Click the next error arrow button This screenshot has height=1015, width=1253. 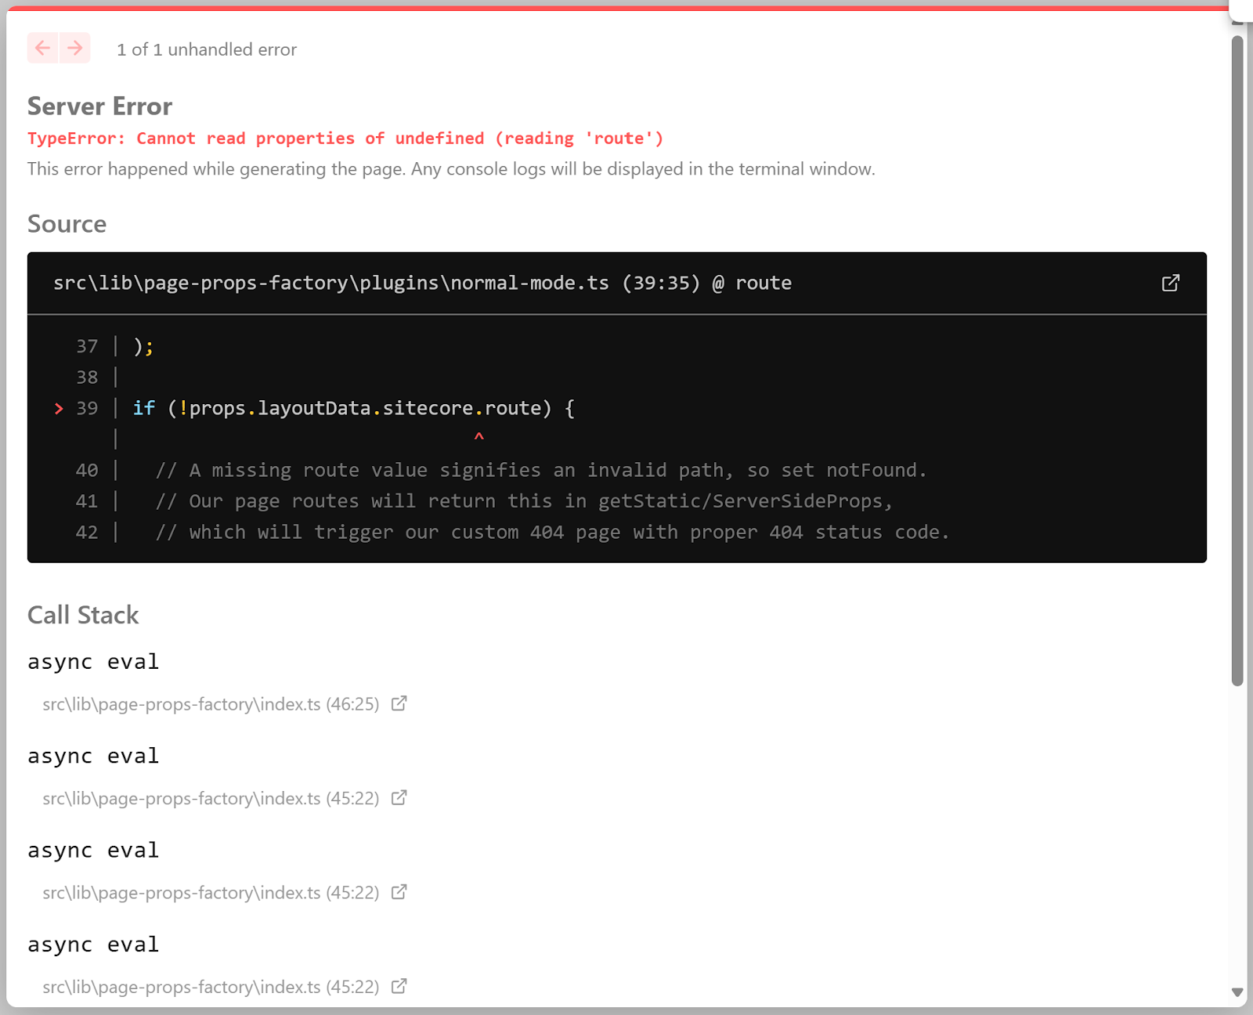(x=75, y=48)
